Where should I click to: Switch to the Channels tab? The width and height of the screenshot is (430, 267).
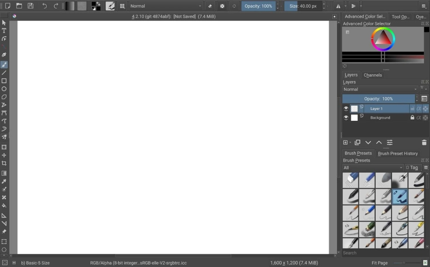372,75
